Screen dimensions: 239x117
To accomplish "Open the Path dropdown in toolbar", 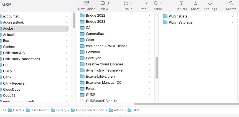I will click(143, 3).
